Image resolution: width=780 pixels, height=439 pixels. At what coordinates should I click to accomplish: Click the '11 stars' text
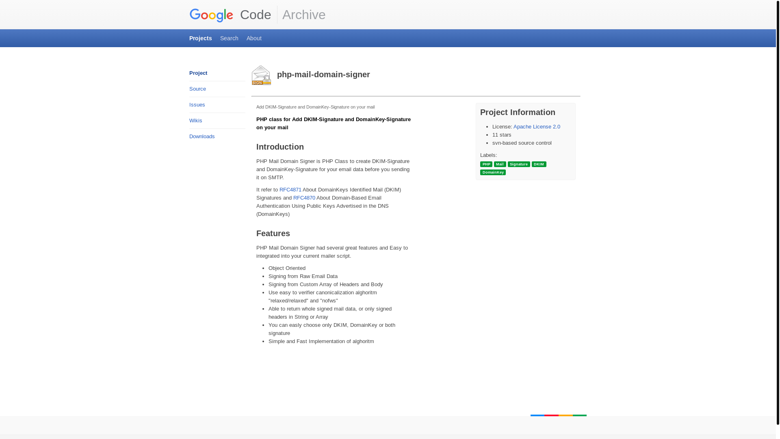[x=502, y=135]
